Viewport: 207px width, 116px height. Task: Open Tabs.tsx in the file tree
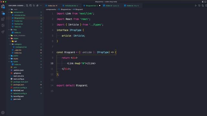pyautogui.click(x=18, y=27)
